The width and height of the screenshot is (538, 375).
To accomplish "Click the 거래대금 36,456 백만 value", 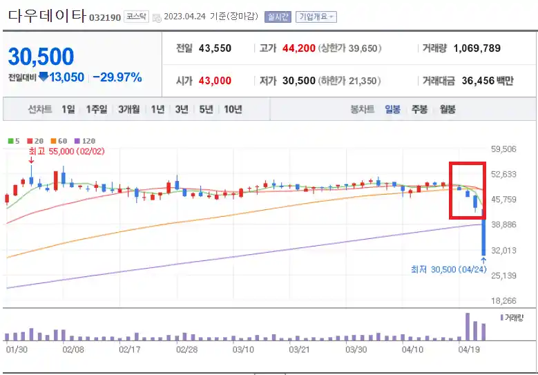I will 488,81.
